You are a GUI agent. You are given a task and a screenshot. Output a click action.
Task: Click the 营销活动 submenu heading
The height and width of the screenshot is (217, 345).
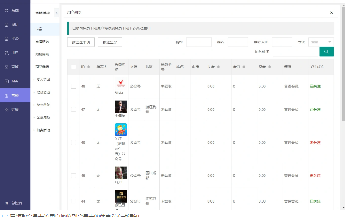click(43, 13)
